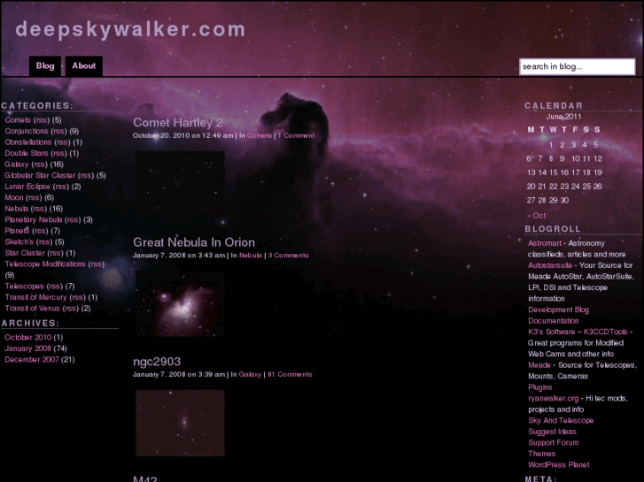Open K3's Software – K3CCDTools link
Image resolution: width=644 pixels, height=482 pixels.
(x=578, y=332)
